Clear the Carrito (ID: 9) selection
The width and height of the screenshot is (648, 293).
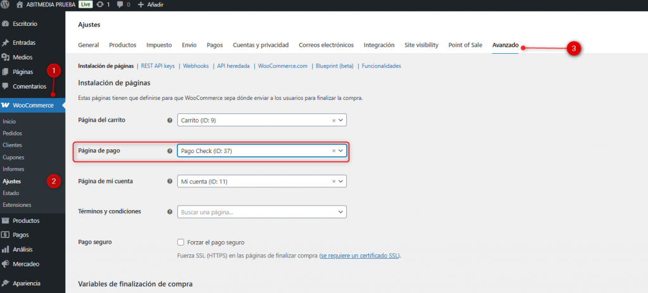click(333, 120)
